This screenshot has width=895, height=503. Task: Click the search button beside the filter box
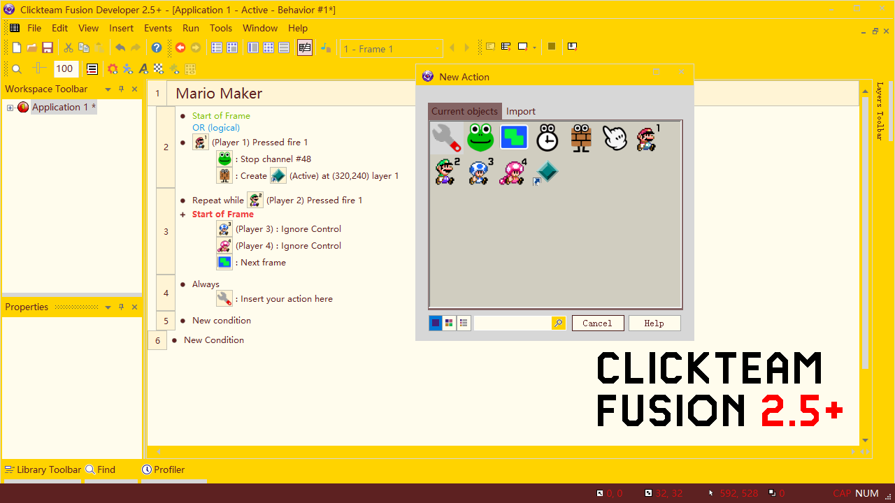coord(559,323)
